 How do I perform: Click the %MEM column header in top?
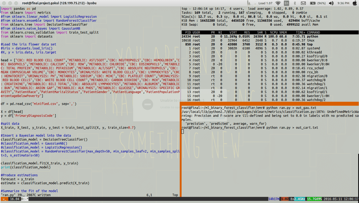click(283, 32)
